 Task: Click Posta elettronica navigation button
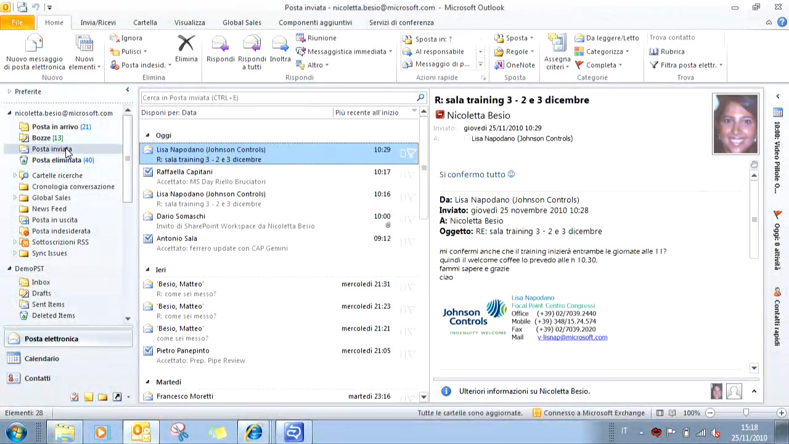pyautogui.click(x=68, y=339)
